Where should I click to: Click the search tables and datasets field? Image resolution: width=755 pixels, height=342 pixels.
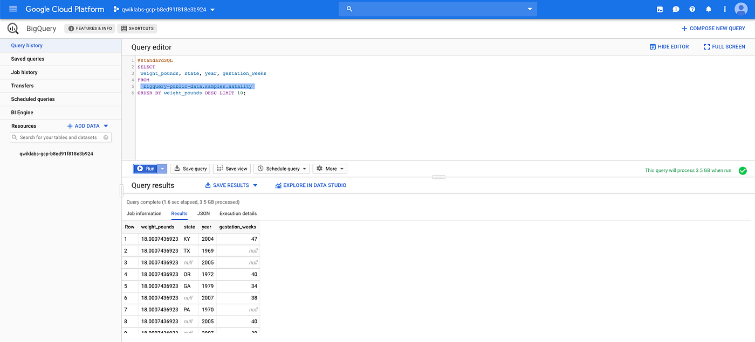(60, 137)
